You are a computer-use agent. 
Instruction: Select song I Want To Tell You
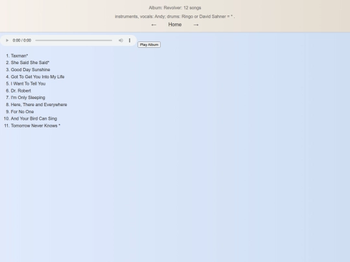coord(28,83)
